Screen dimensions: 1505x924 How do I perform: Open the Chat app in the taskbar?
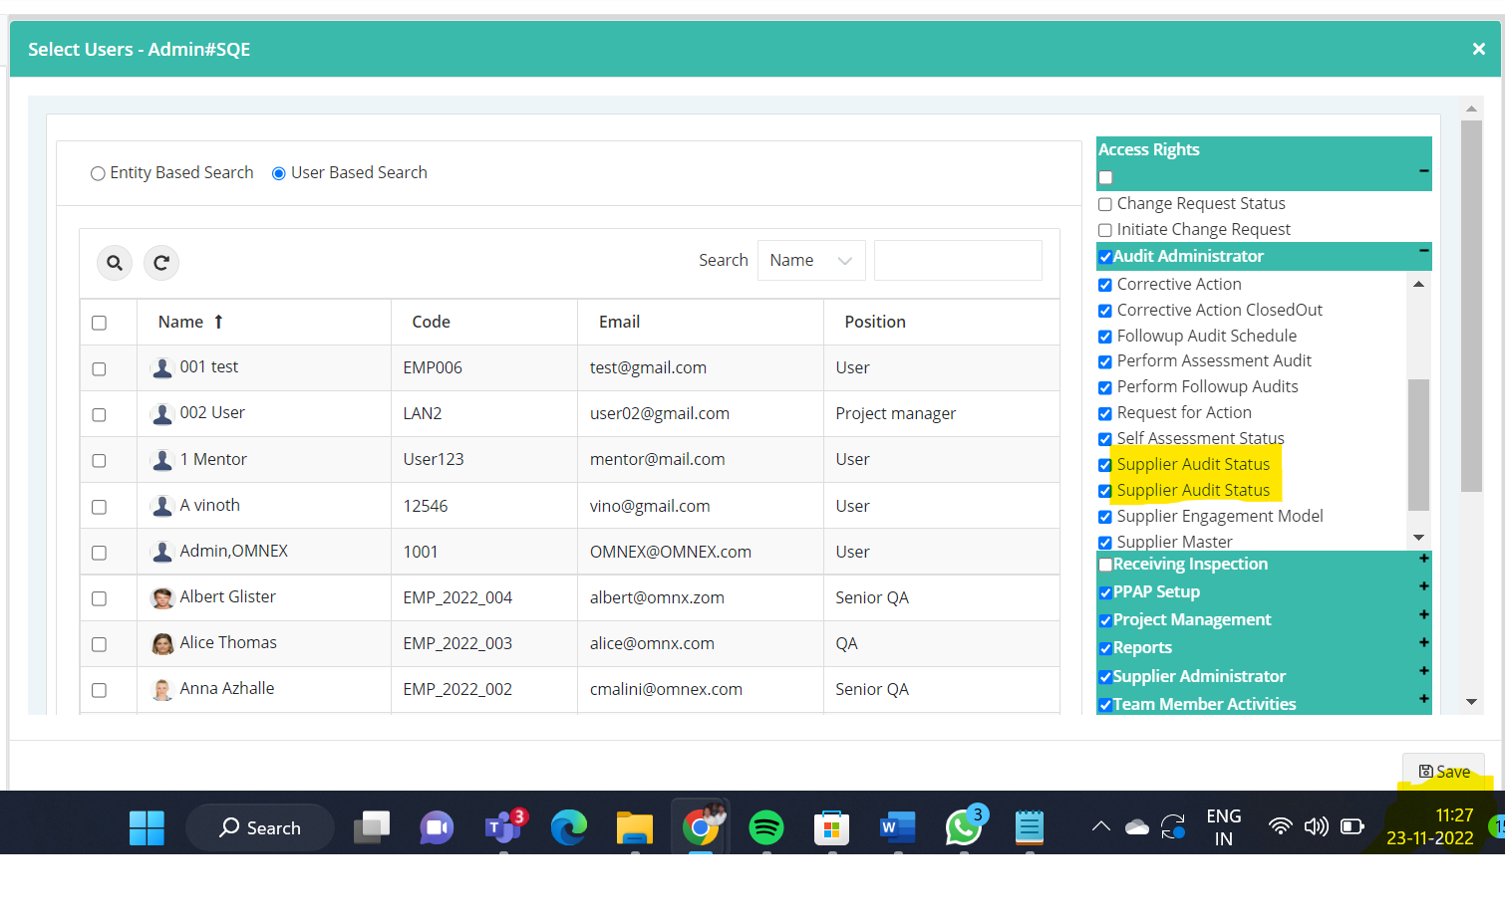click(x=437, y=827)
